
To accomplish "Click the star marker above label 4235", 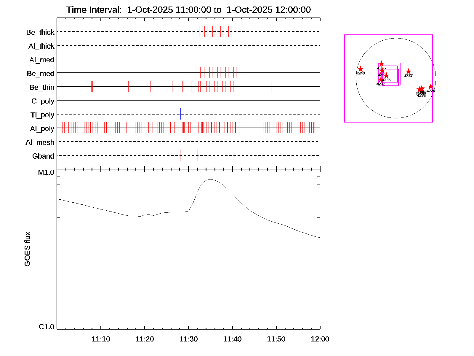I will [381, 64].
